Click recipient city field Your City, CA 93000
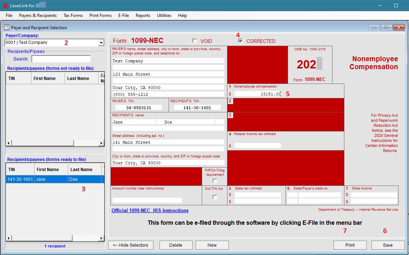 pos(168,163)
